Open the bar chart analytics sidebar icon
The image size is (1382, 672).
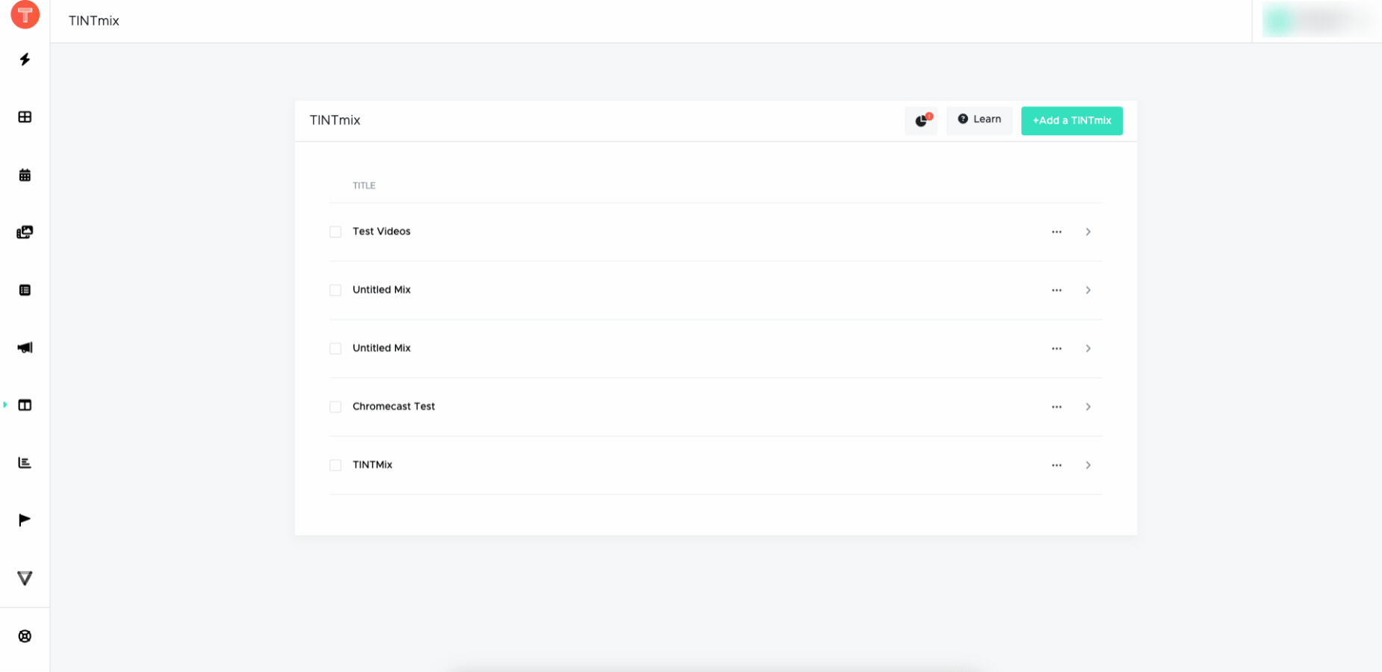tap(25, 462)
